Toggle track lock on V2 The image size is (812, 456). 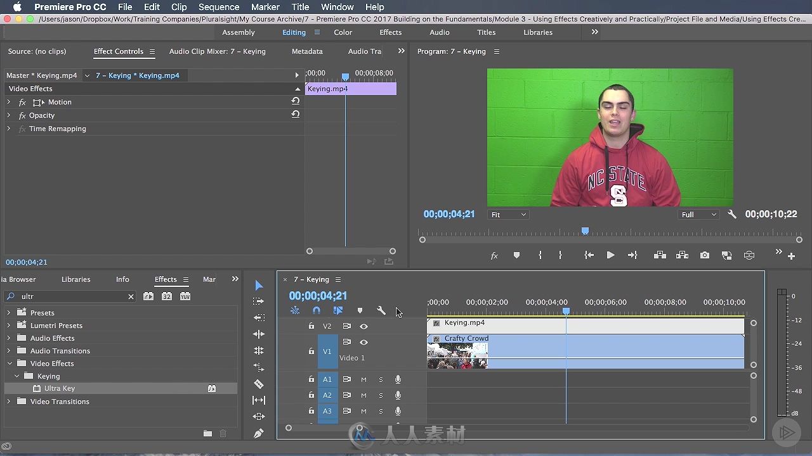[311, 326]
